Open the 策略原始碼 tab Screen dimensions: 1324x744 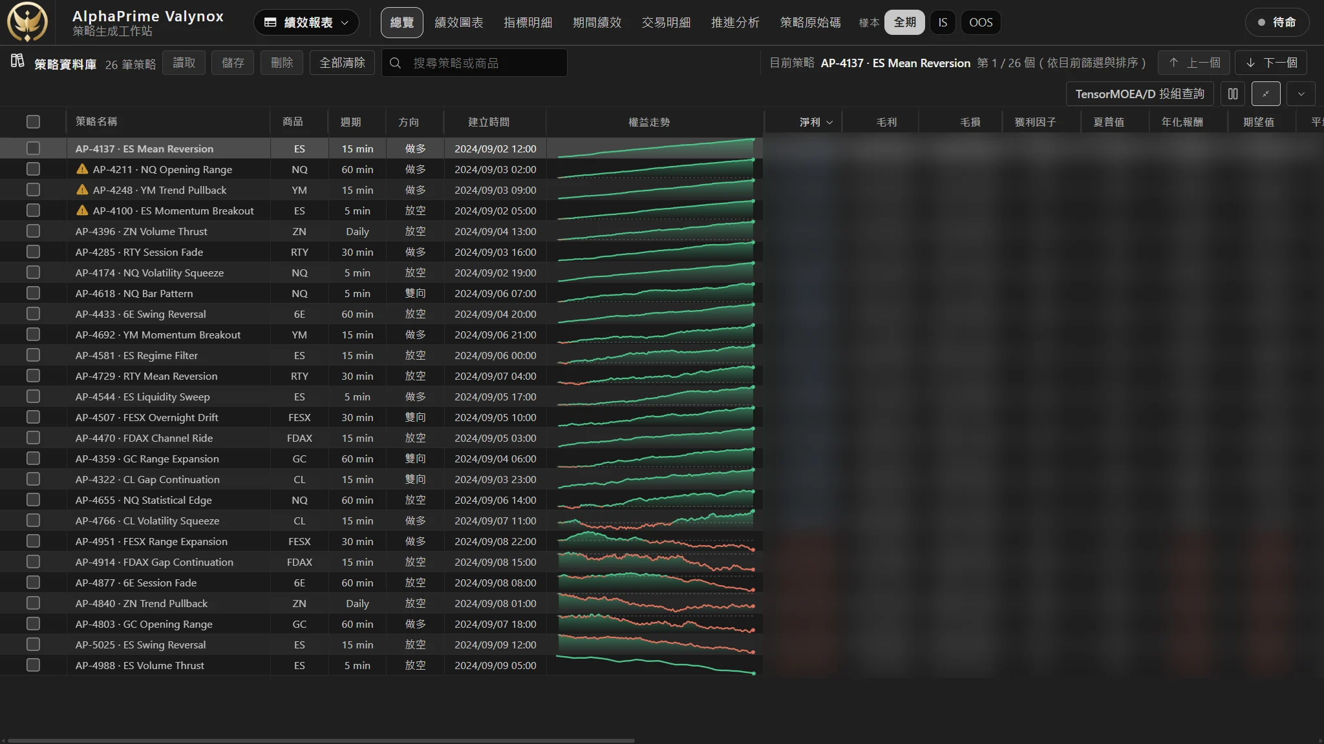click(810, 23)
